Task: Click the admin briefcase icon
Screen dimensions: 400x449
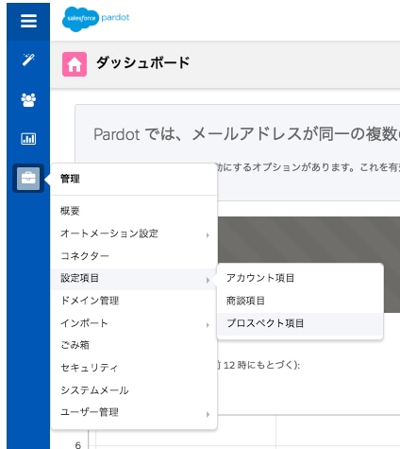Action: pyautogui.click(x=28, y=179)
